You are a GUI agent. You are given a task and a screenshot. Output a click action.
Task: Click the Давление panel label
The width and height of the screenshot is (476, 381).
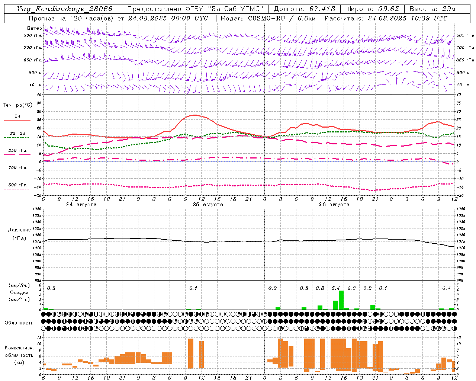coord(19,230)
